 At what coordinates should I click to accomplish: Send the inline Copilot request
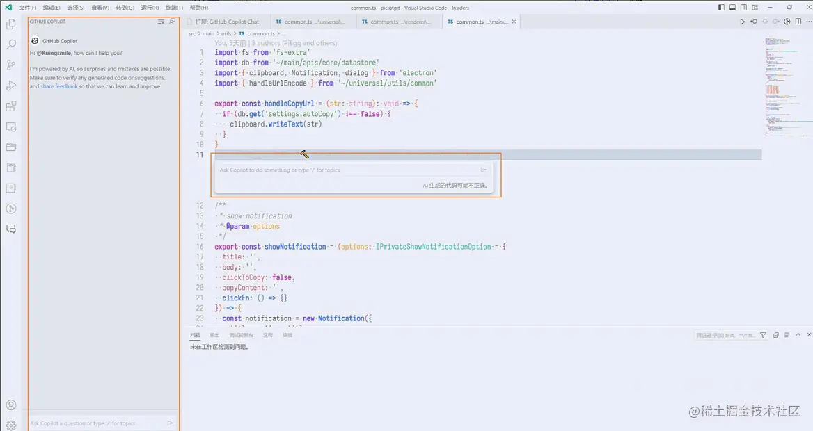pyautogui.click(x=483, y=170)
